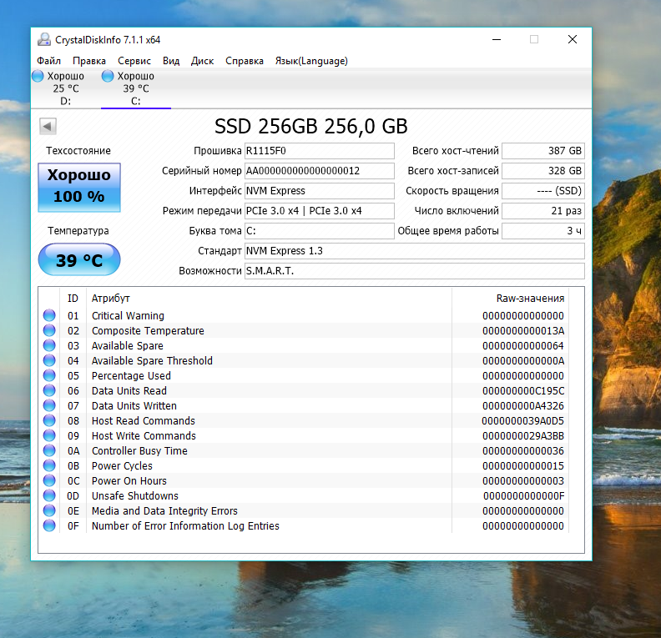
Task: Click raw value 0000000039A0D5
Action: click(522, 420)
